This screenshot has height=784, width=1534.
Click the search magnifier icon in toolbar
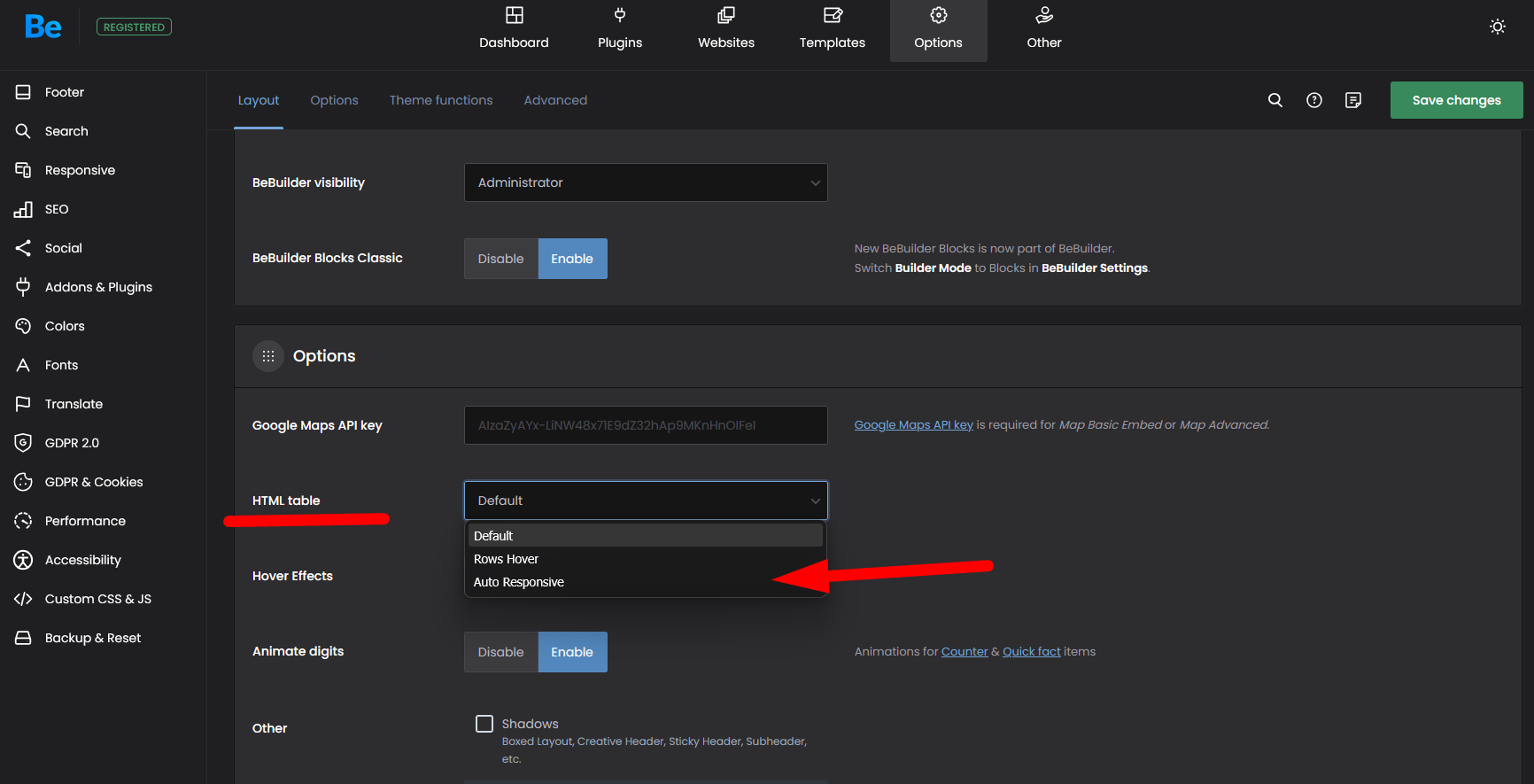point(1274,100)
